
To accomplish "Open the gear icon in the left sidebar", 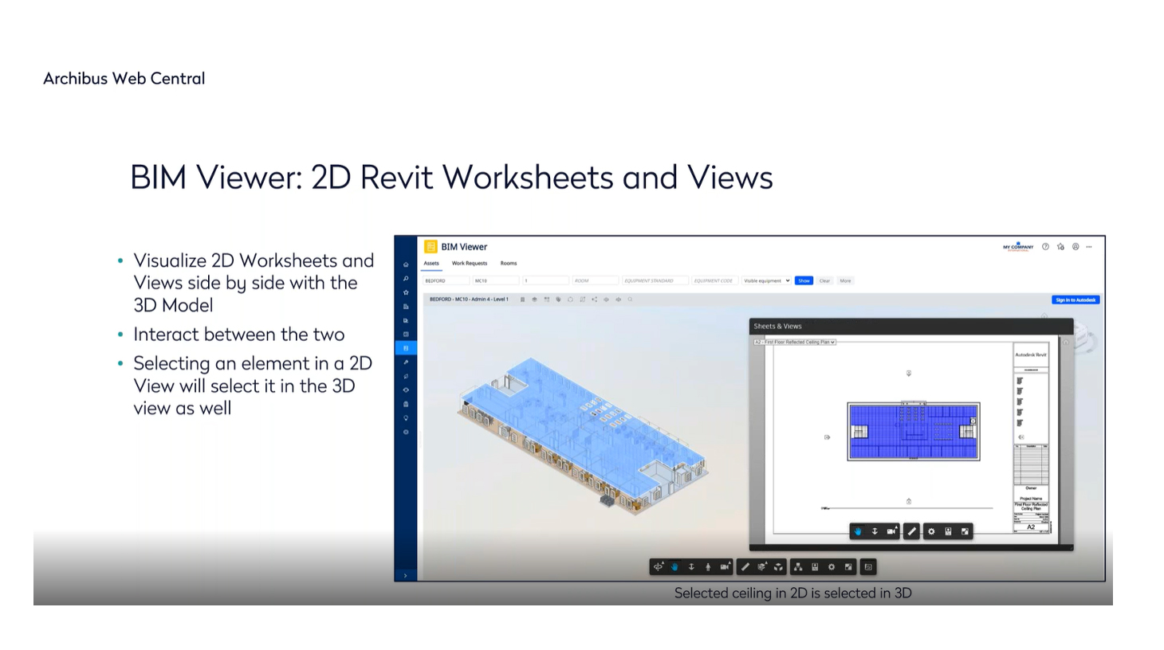I will [x=406, y=432].
